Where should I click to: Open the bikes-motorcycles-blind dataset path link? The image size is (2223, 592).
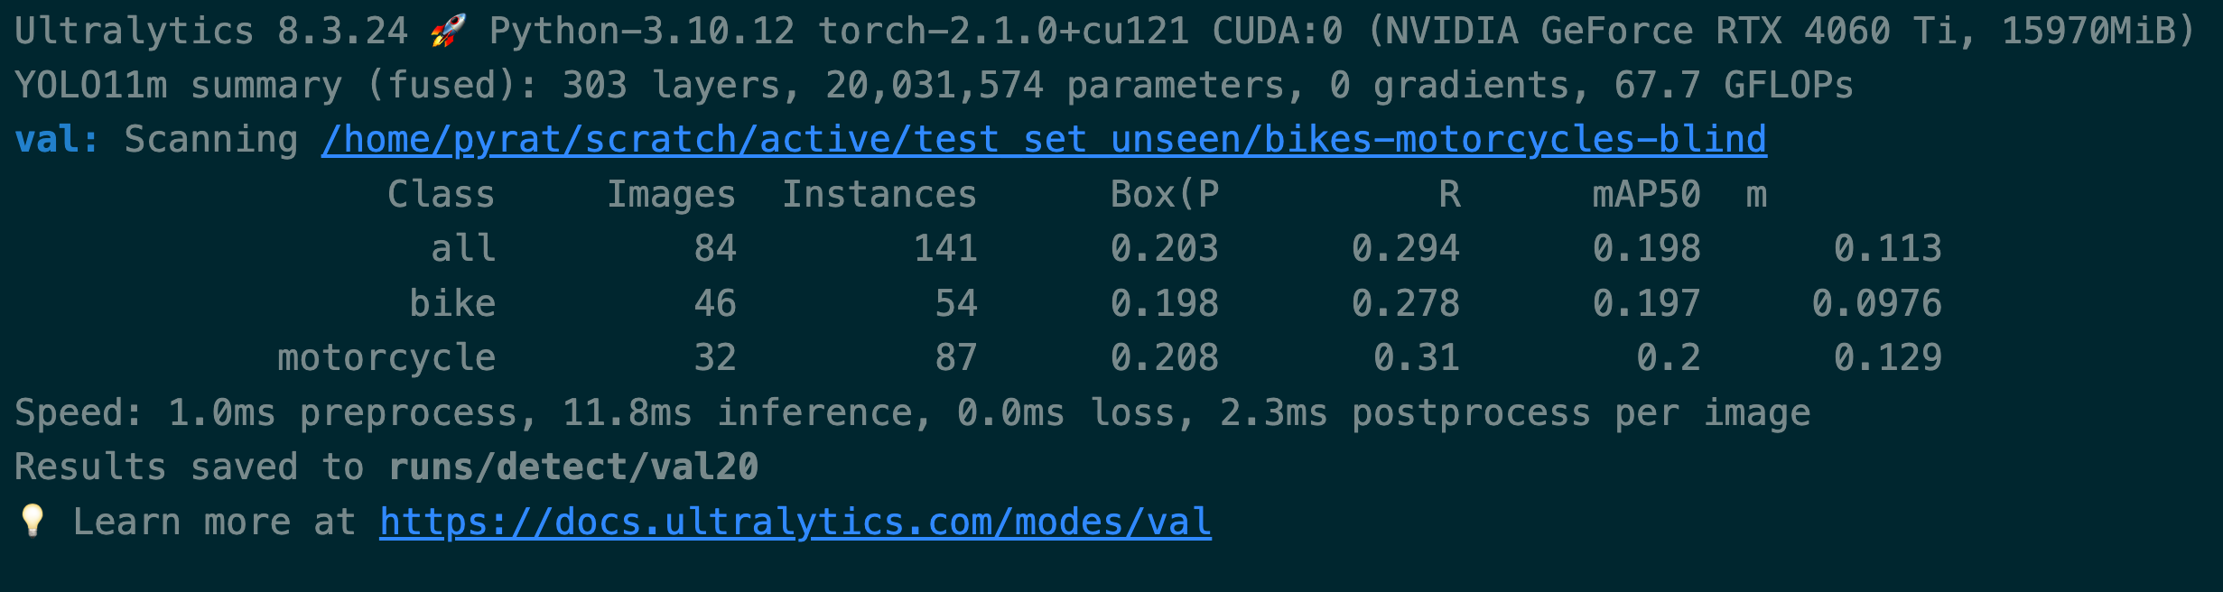click(x=1044, y=140)
